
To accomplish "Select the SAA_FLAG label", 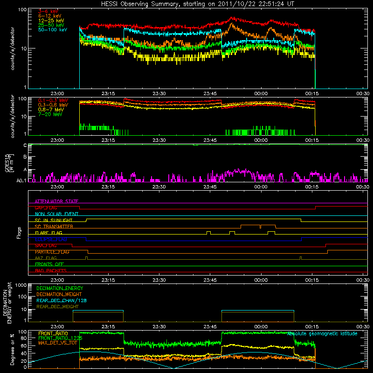I will pyautogui.click(x=46, y=246).
